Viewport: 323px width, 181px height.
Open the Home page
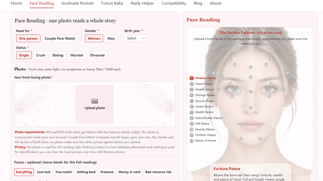click(16, 3)
